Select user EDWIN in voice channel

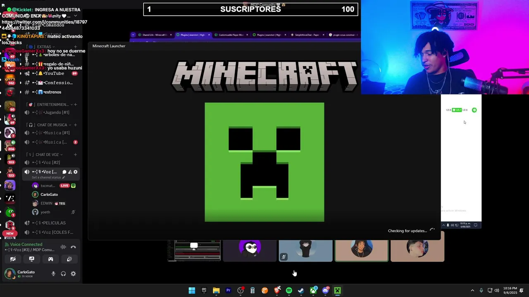54,203
